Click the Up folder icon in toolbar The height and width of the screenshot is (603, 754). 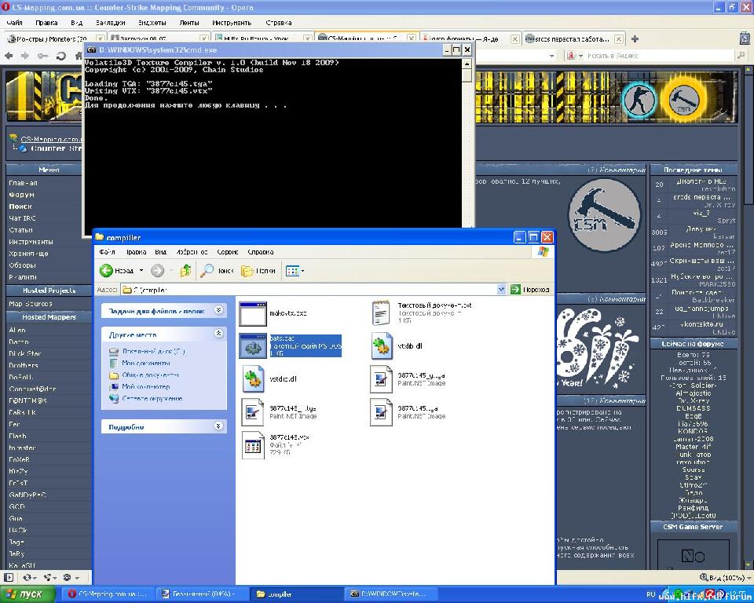(x=185, y=270)
